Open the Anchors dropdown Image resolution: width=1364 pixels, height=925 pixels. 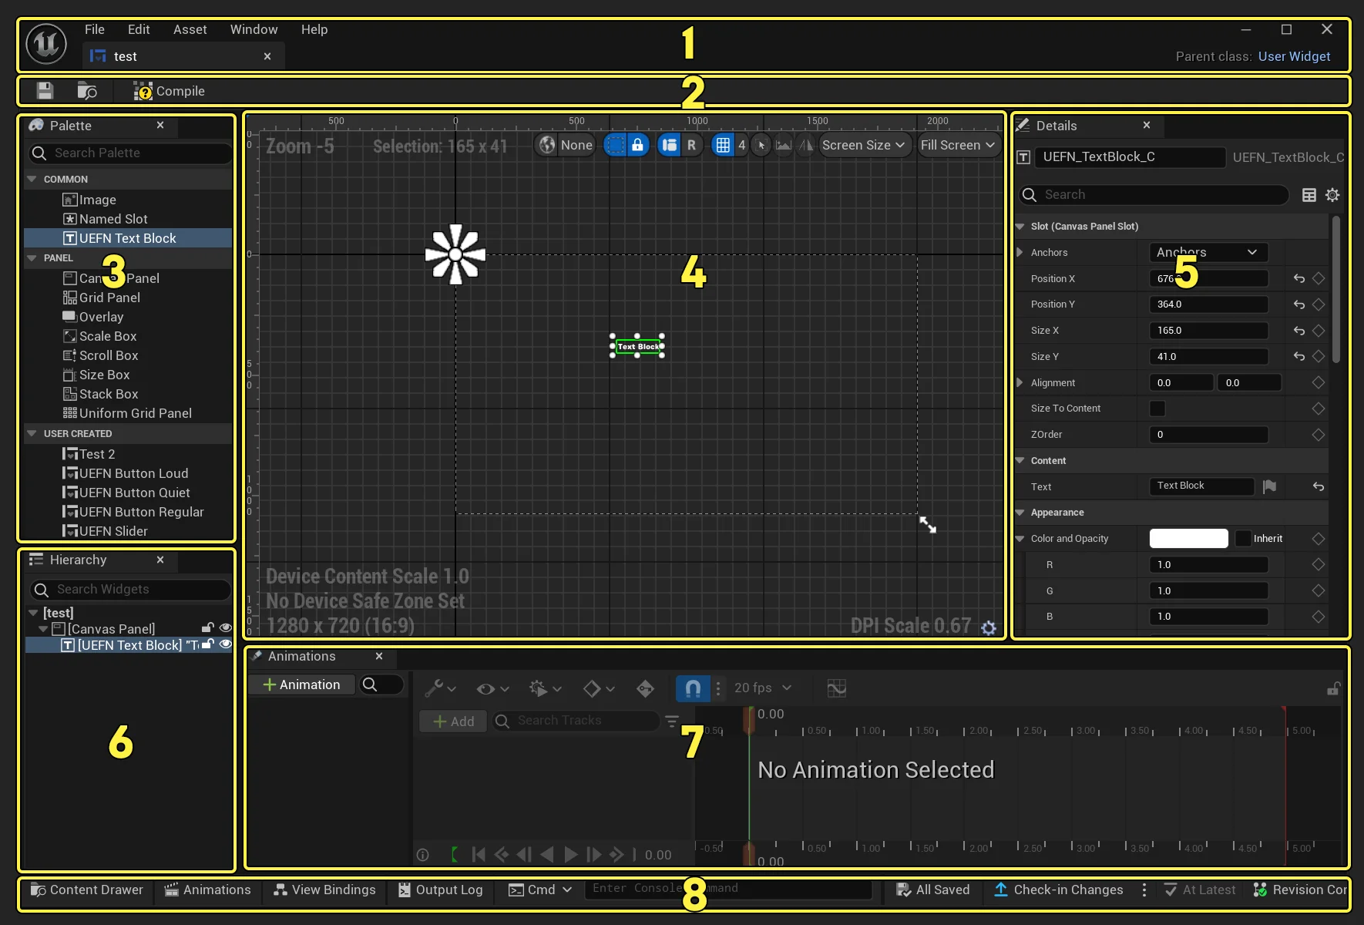[x=1208, y=252]
